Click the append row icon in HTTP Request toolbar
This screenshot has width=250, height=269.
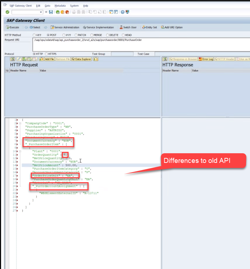coord(24,59)
